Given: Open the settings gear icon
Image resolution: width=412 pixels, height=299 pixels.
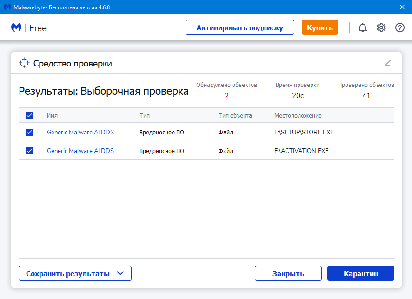Looking at the screenshot, I should pyautogui.click(x=381, y=27).
